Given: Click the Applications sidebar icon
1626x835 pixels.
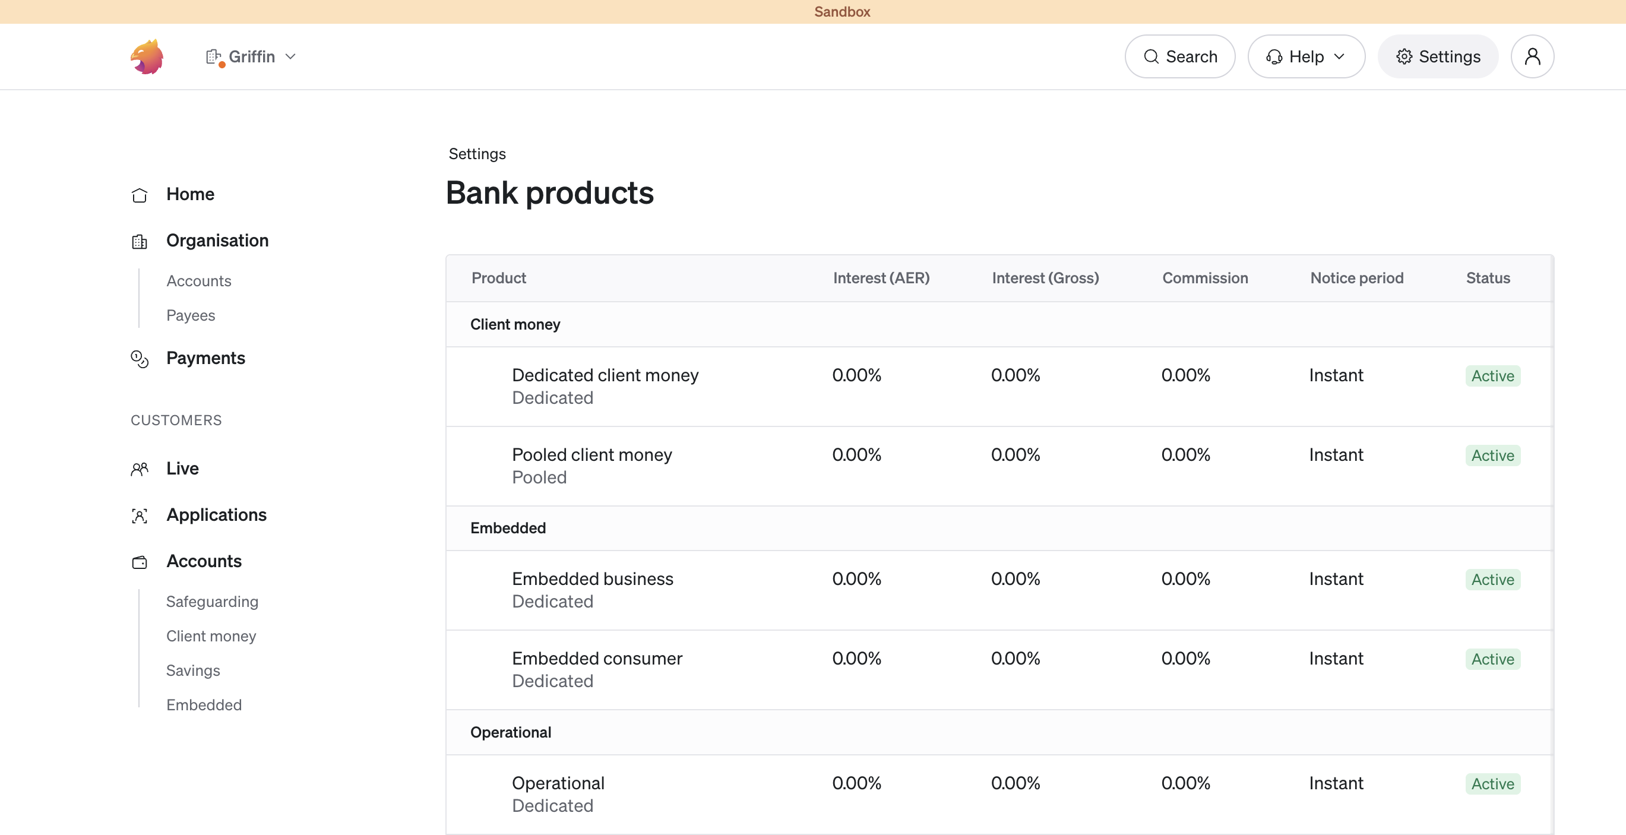Looking at the screenshot, I should pyautogui.click(x=139, y=515).
